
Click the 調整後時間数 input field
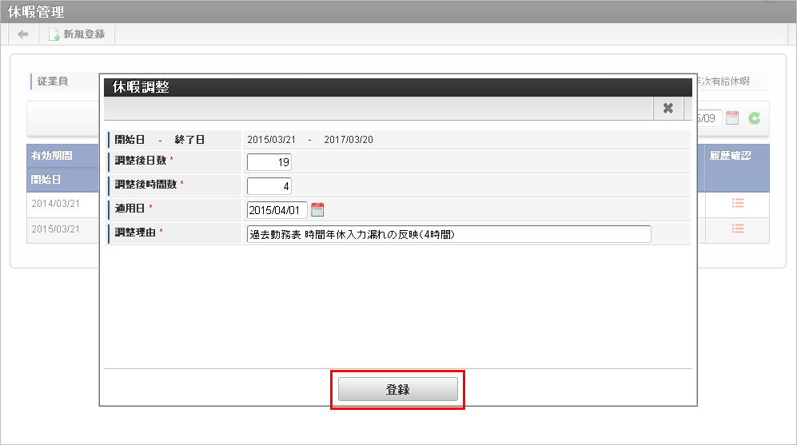pos(269,186)
